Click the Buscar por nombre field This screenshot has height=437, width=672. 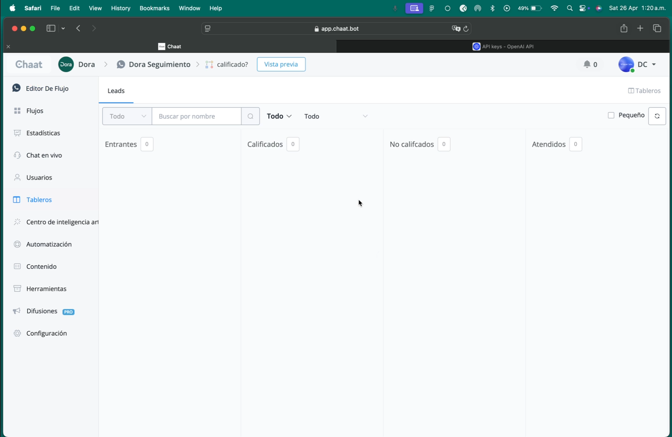tap(197, 116)
